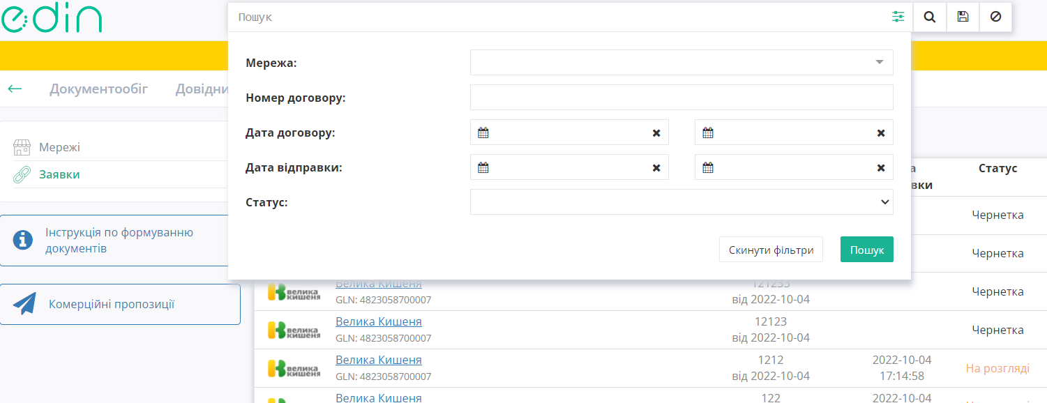Image resolution: width=1047 pixels, height=403 pixels.
Task: Open calendar for the first Дата договору field
Action: (483, 132)
